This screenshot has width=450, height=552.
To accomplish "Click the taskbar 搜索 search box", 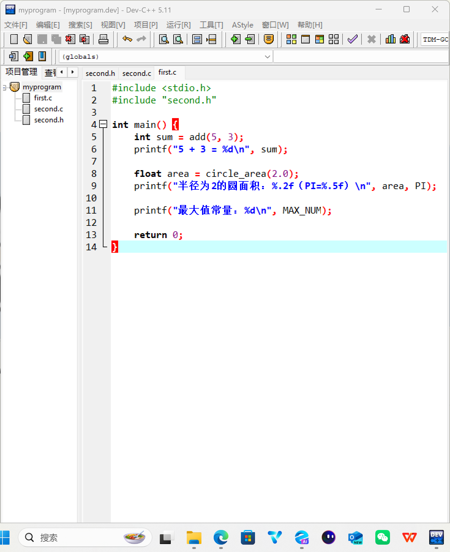I will pyautogui.click(x=85, y=537).
